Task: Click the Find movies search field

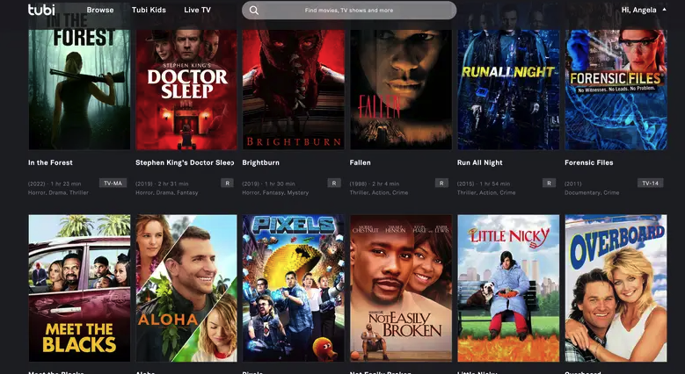Action: point(349,10)
